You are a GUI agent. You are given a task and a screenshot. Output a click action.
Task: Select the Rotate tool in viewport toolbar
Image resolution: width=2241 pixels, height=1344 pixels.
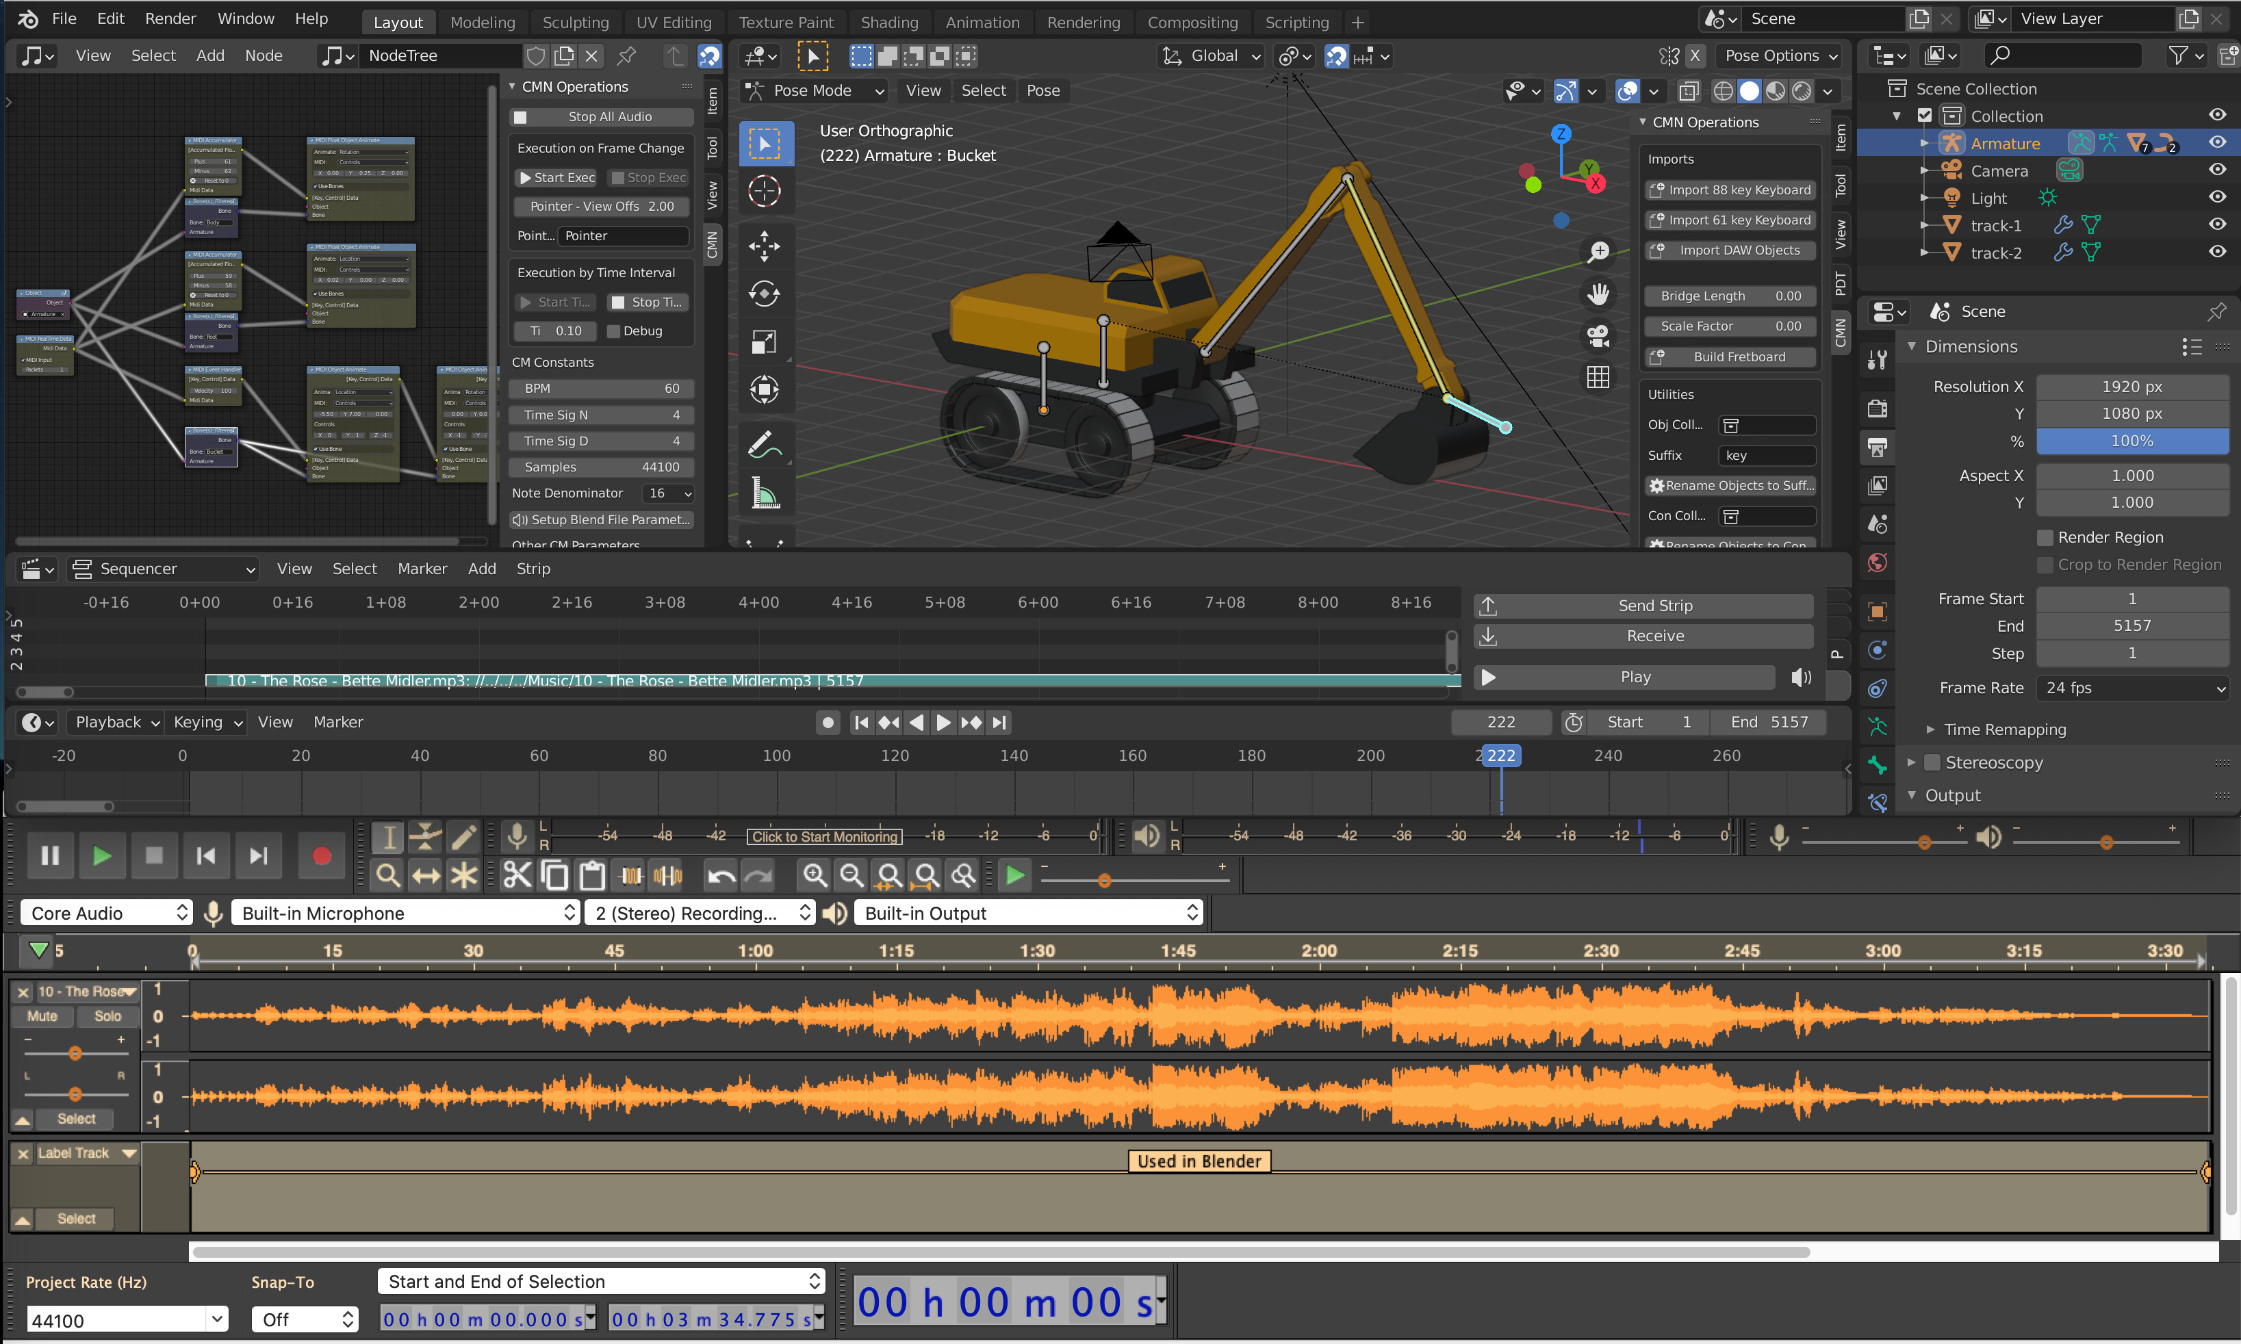[x=765, y=294]
